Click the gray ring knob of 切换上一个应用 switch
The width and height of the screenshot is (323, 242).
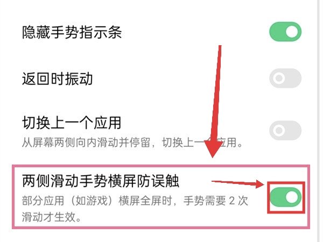pos(279,131)
